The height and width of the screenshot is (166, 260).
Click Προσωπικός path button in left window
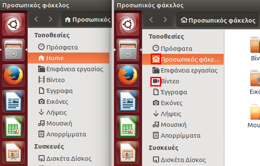click(87, 20)
